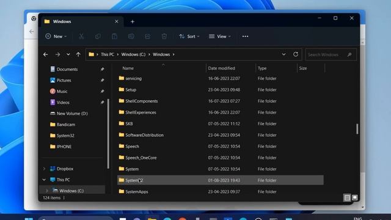The height and width of the screenshot is (220, 391).
Task: Collapse the This PC tree node
Action: pos(44,180)
